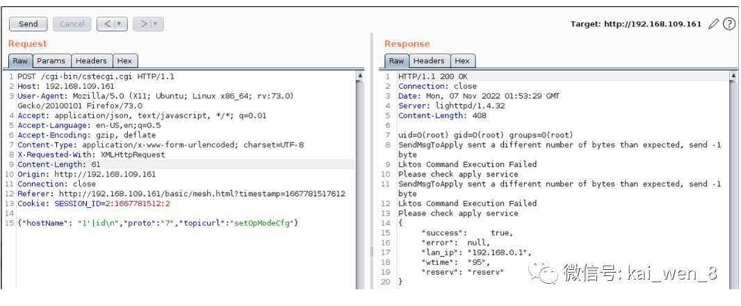
Task: Click the Origin header line
Action: click(x=86, y=174)
